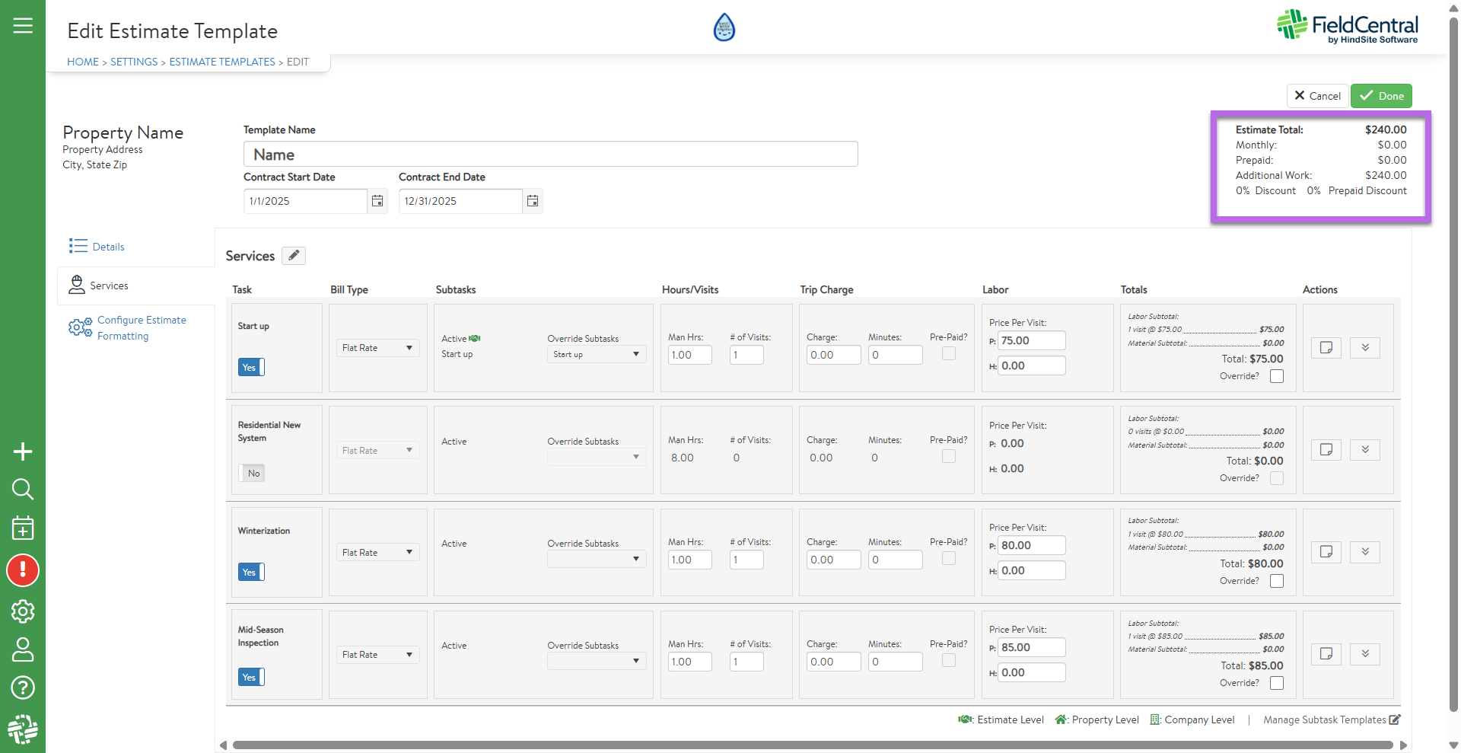Image resolution: width=1461 pixels, height=753 pixels.
Task: Open calendar picker for Contract Start Date
Action: tap(377, 201)
